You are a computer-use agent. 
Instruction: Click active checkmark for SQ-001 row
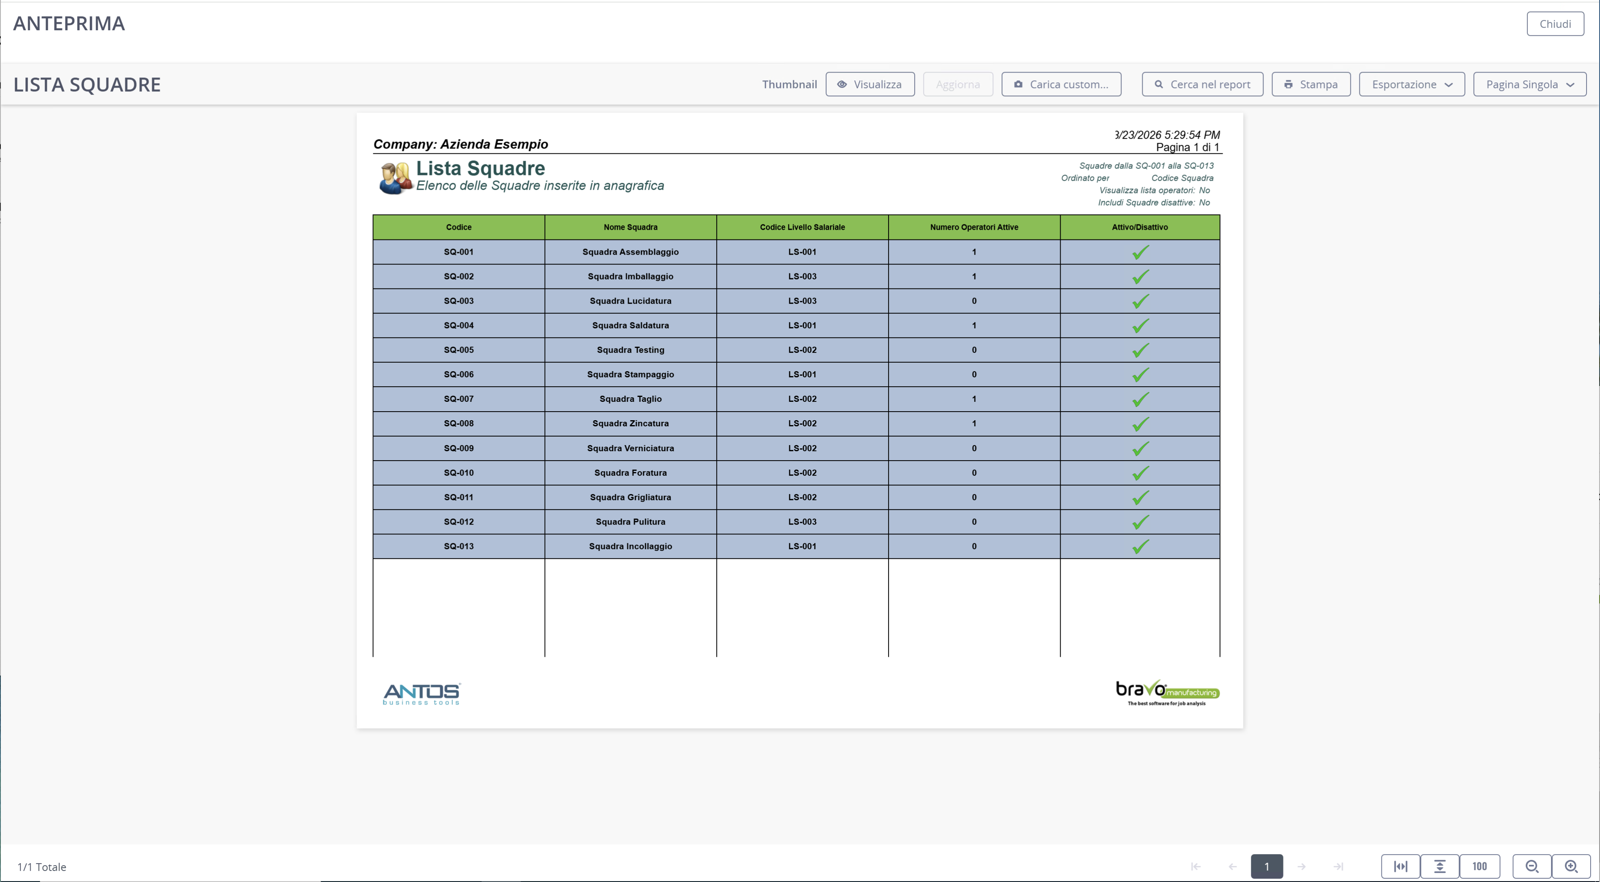[x=1140, y=252]
